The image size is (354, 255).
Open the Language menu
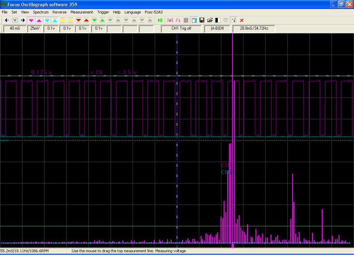(132, 12)
